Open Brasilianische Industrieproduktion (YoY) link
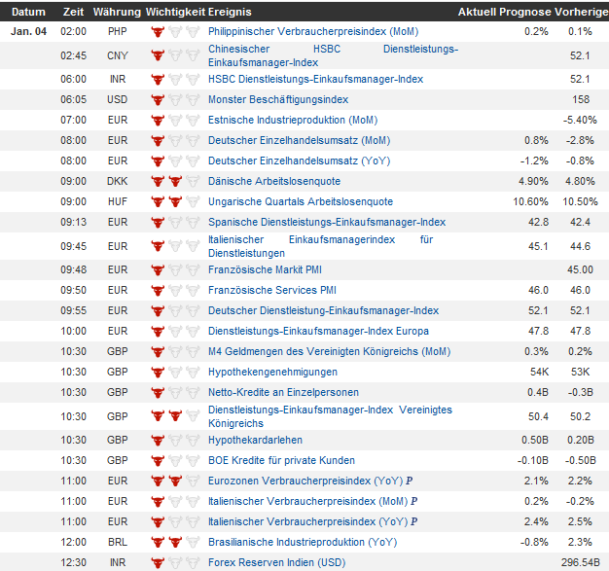The width and height of the screenshot is (609, 571). (x=303, y=542)
